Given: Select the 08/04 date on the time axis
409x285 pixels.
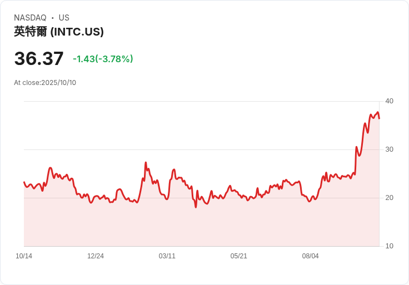Looking at the screenshot, I should (311, 256).
